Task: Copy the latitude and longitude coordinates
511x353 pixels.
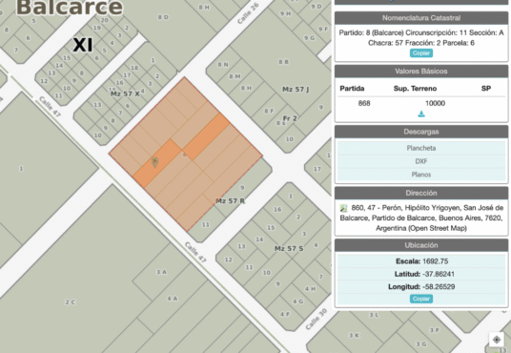Action: pos(421,299)
